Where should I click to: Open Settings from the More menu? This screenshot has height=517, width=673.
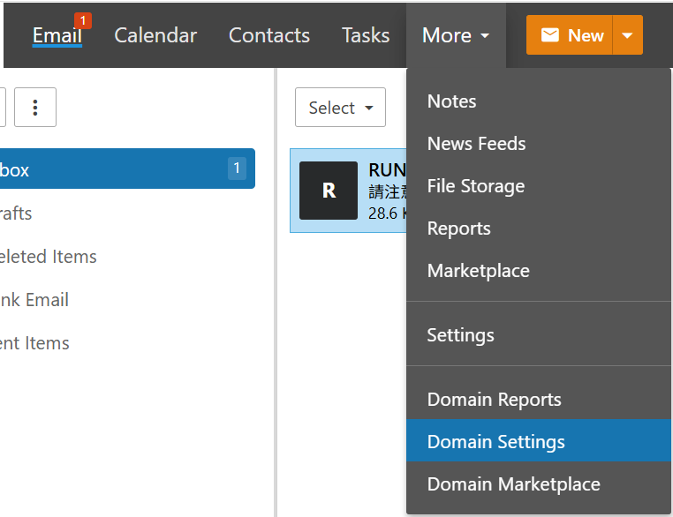tap(460, 335)
